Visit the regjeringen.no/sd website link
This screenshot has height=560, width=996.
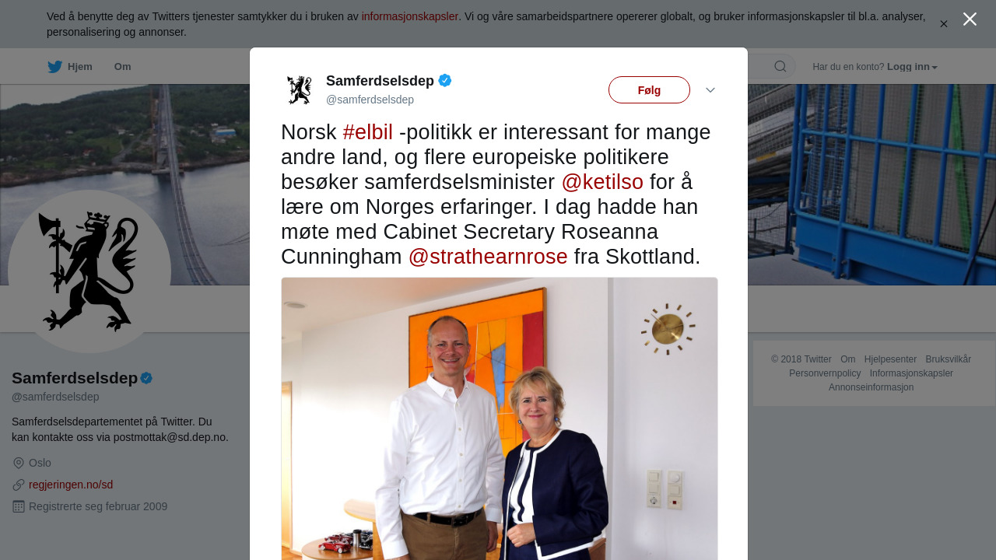tap(71, 485)
